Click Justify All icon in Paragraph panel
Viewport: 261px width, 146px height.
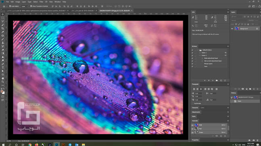point(217,89)
